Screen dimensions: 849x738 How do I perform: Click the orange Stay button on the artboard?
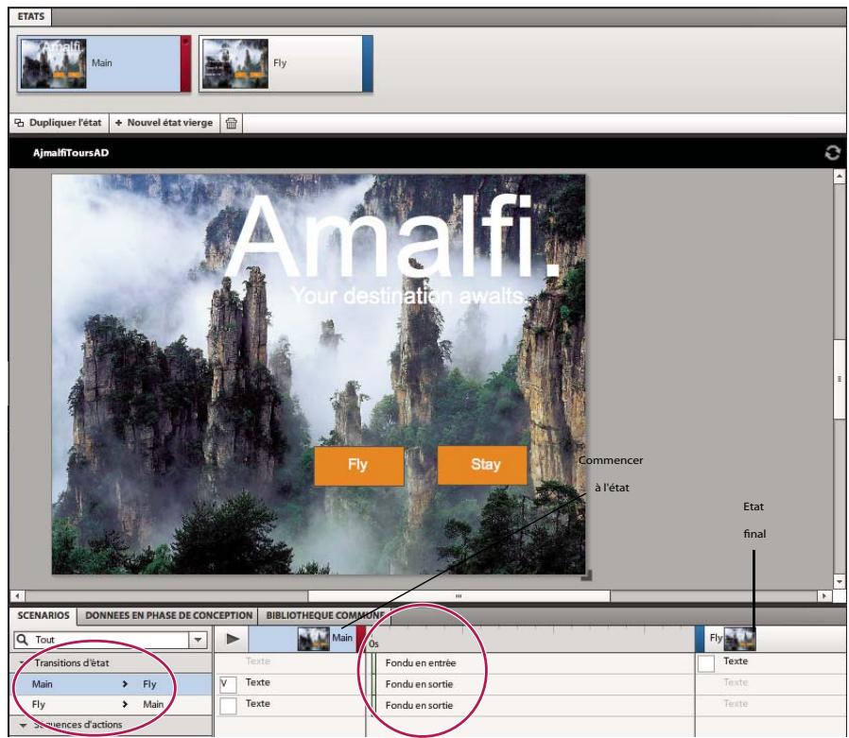tap(482, 465)
